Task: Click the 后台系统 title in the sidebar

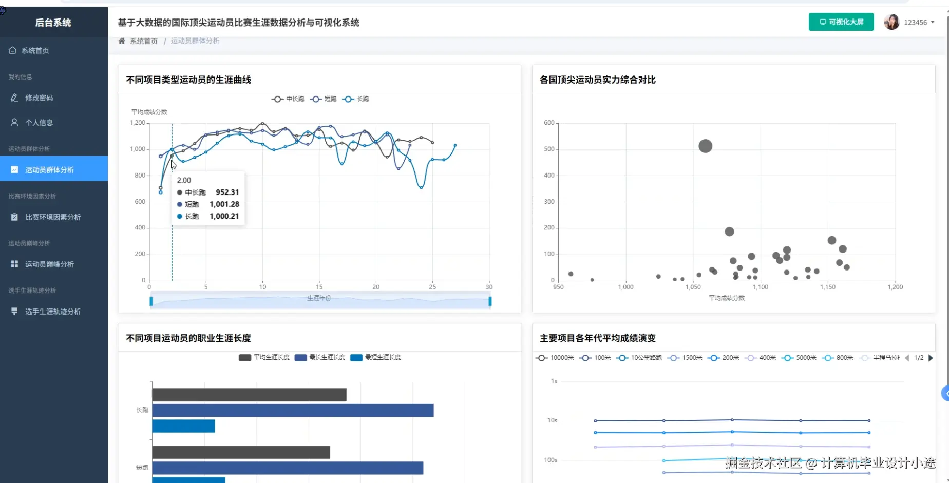Action: 53,23
